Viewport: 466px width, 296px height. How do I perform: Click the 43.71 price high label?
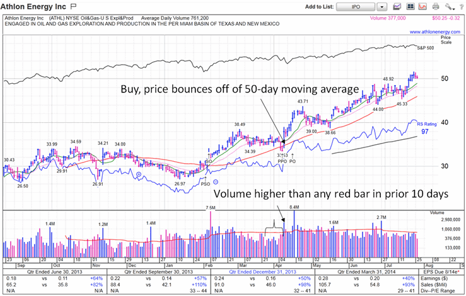tap(303, 101)
